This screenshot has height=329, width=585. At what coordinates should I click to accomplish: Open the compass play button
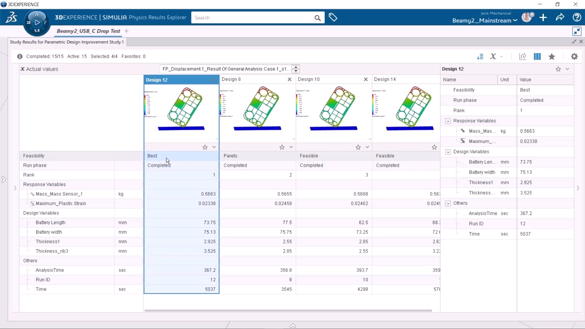[x=37, y=22]
